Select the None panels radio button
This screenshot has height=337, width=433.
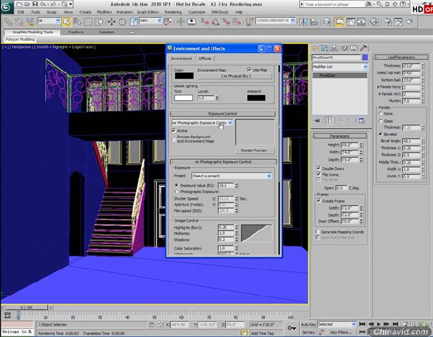[380, 113]
